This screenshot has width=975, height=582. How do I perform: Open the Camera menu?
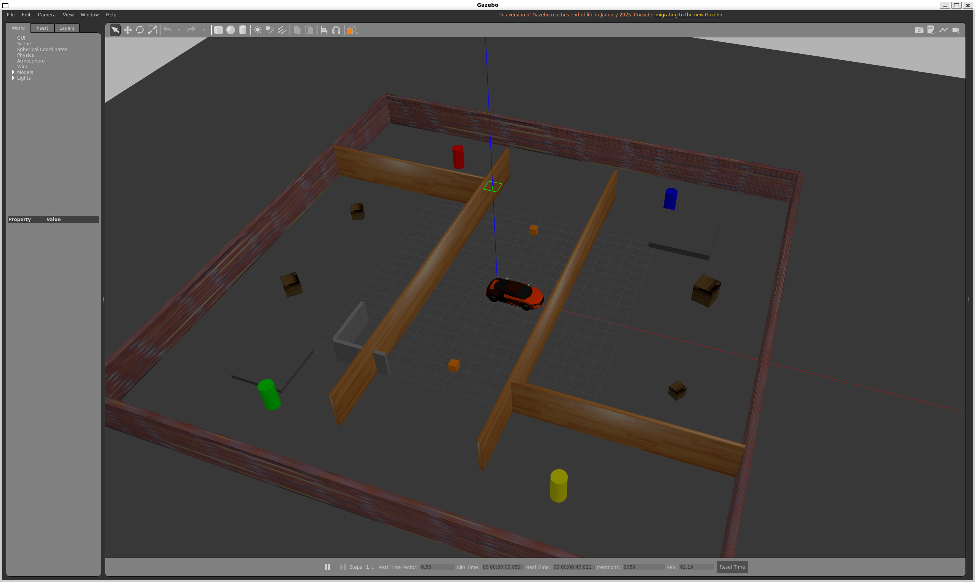46,15
